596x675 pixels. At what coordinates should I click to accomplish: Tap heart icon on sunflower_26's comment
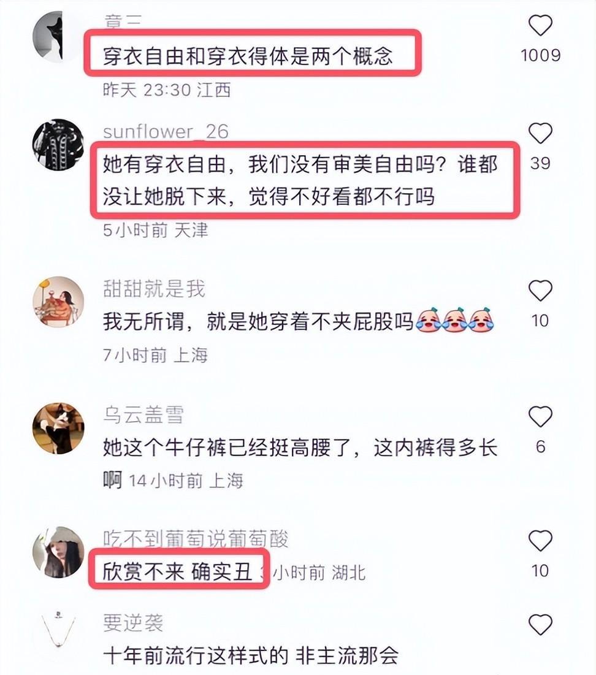click(x=540, y=133)
